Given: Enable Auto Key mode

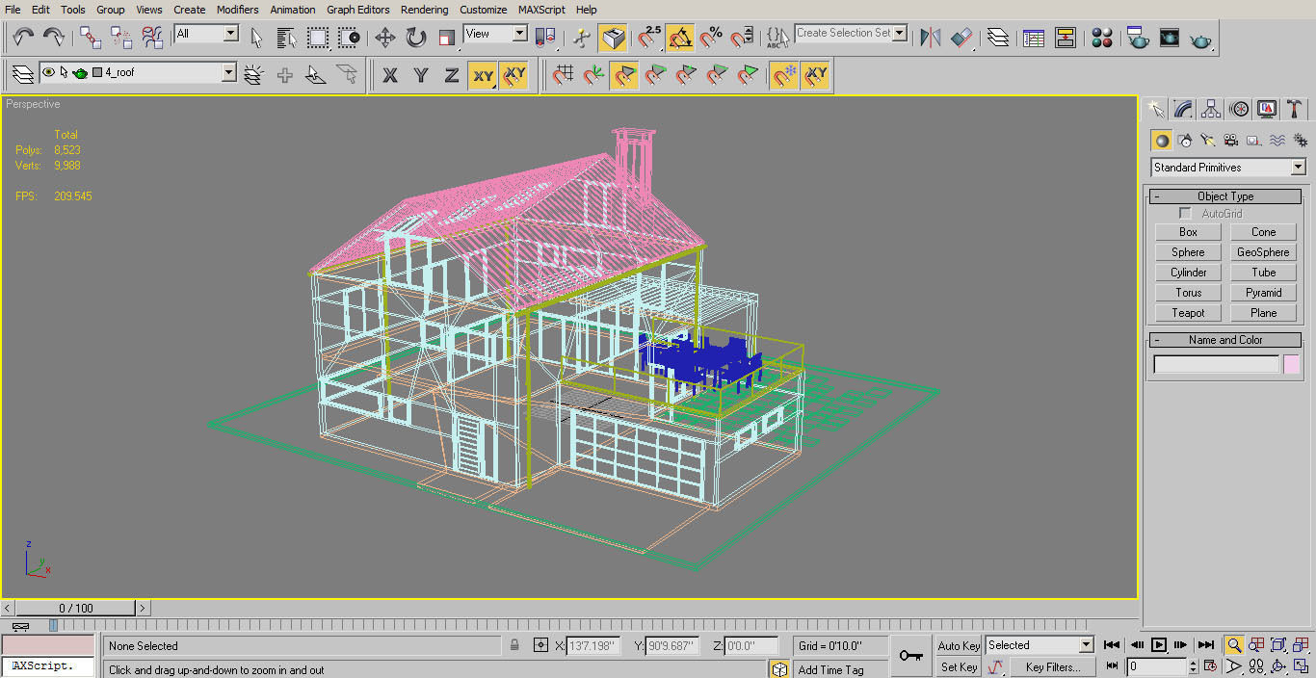Looking at the screenshot, I should tap(959, 646).
